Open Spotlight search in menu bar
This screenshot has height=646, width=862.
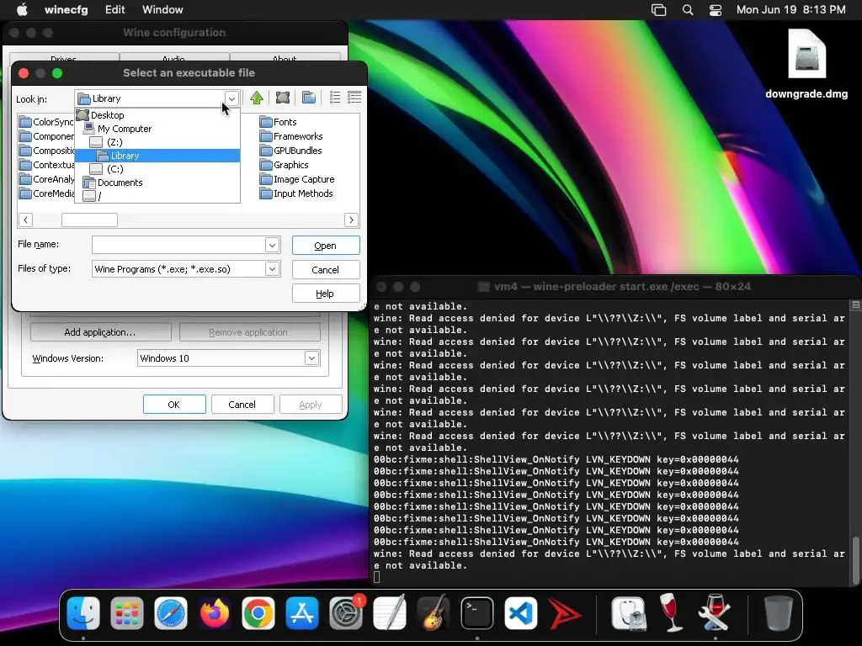tap(688, 9)
